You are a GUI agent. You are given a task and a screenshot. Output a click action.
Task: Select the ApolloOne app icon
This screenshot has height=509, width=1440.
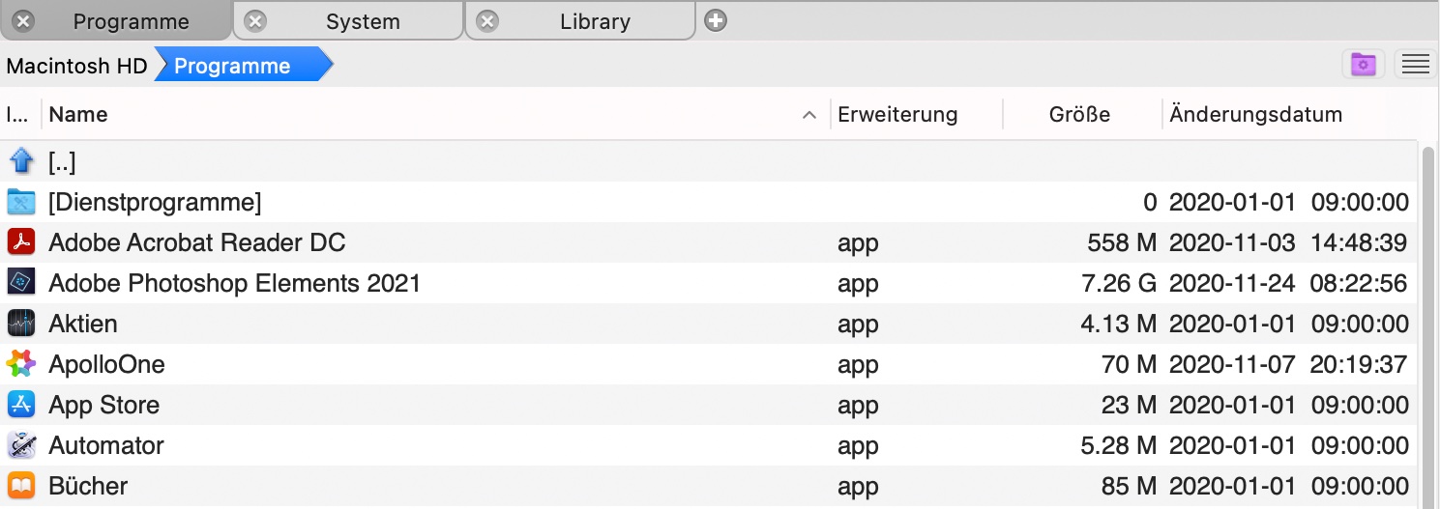pyautogui.click(x=20, y=364)
